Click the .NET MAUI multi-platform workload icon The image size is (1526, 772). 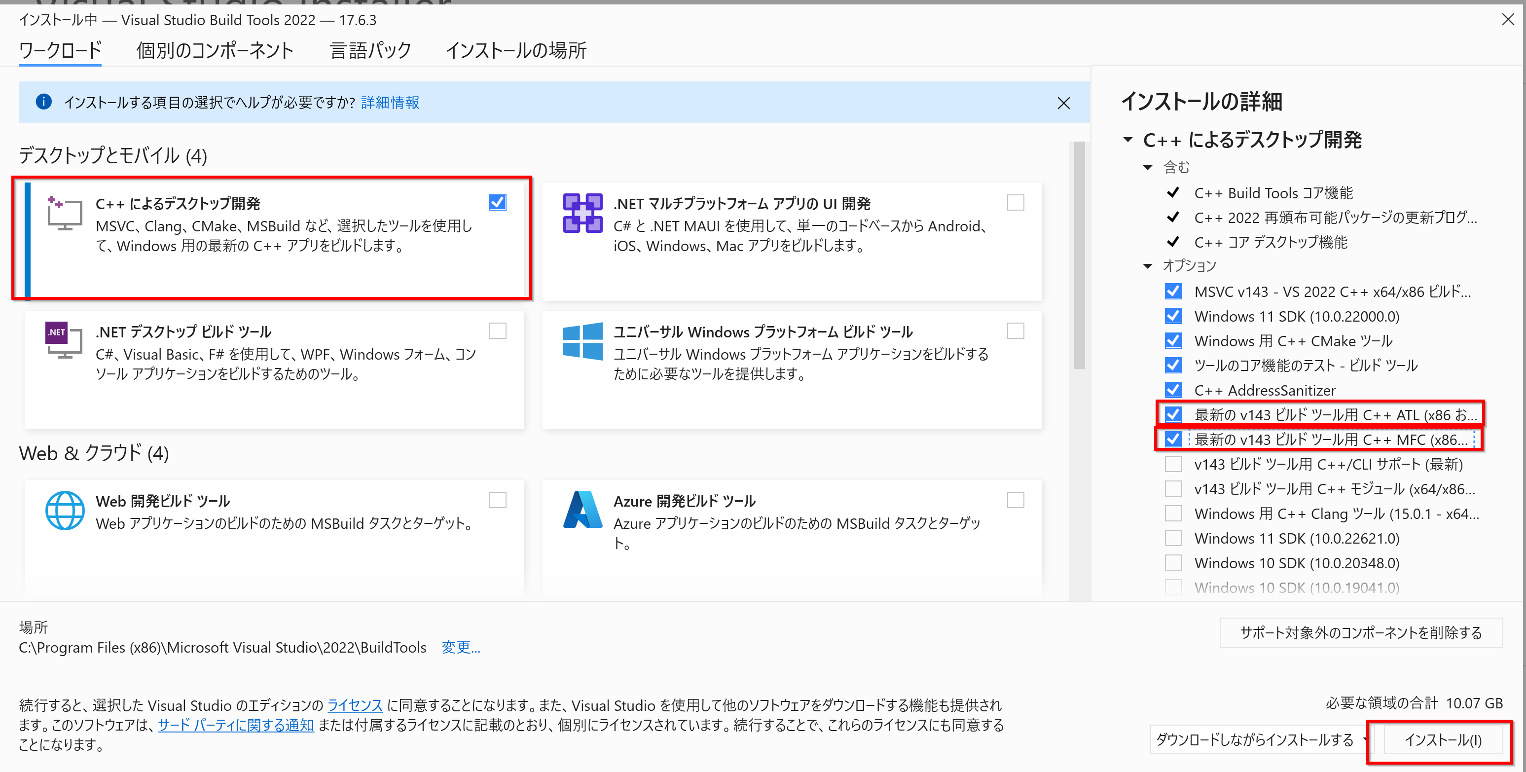click(582, 213)
